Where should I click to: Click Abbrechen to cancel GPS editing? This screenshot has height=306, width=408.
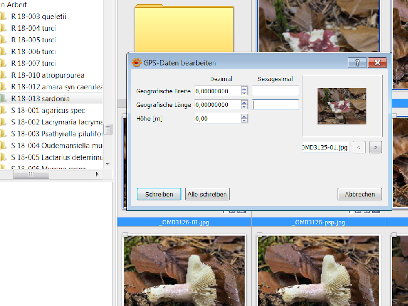click(359, 194)
